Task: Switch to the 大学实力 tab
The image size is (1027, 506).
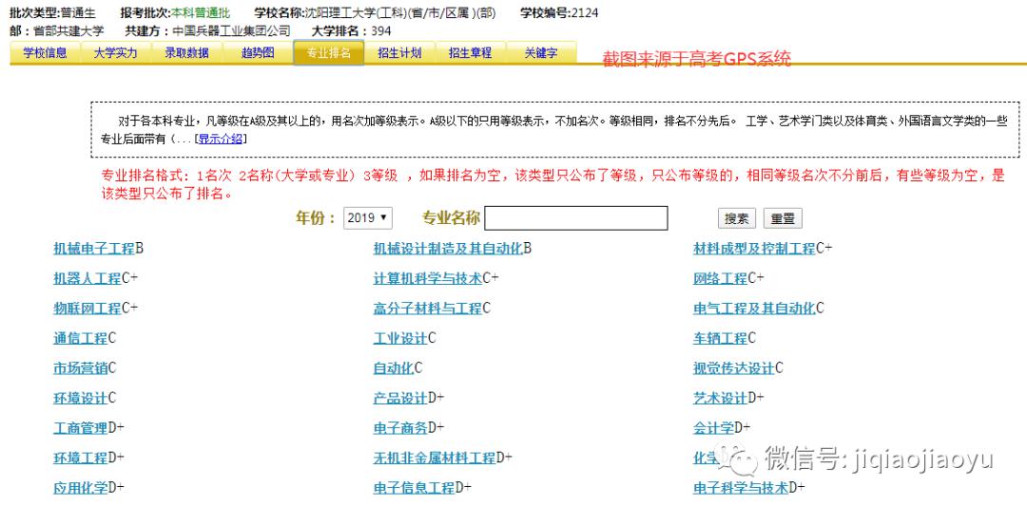Action: click(x=116, y=53)
